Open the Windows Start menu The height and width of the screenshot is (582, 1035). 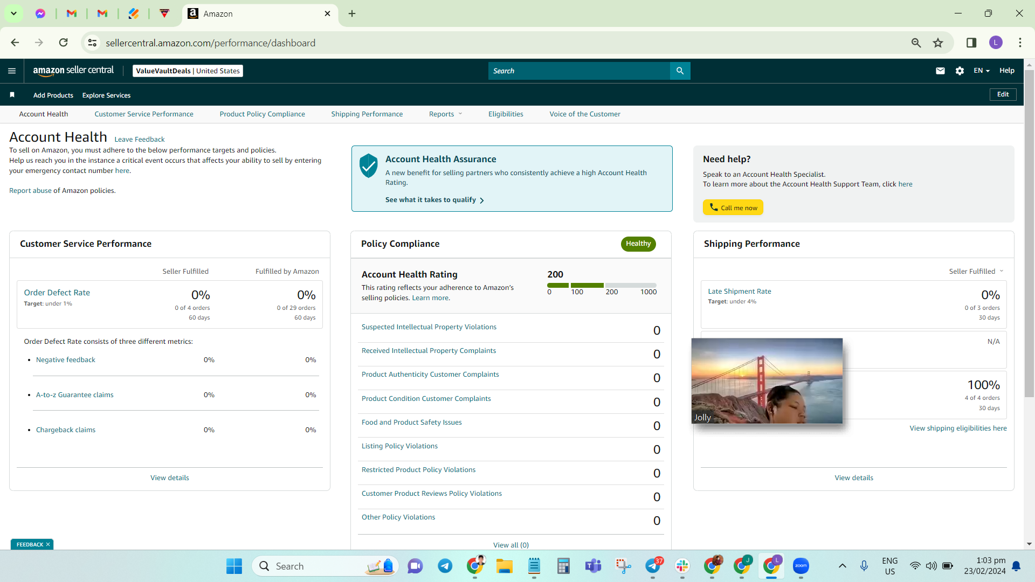[x=234, y=566]
